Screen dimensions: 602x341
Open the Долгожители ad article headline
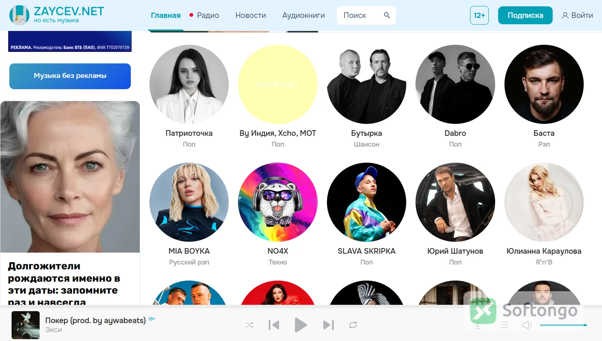click(x=64, y=283)
